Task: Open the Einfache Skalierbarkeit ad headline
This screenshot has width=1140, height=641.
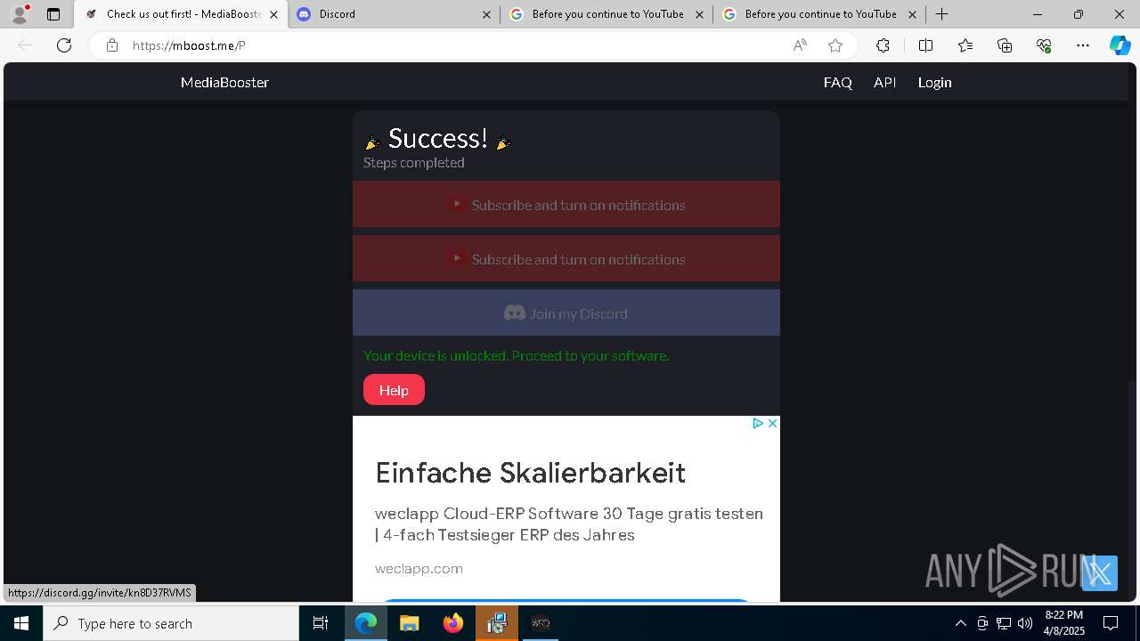Action: (x=530, y=472)
